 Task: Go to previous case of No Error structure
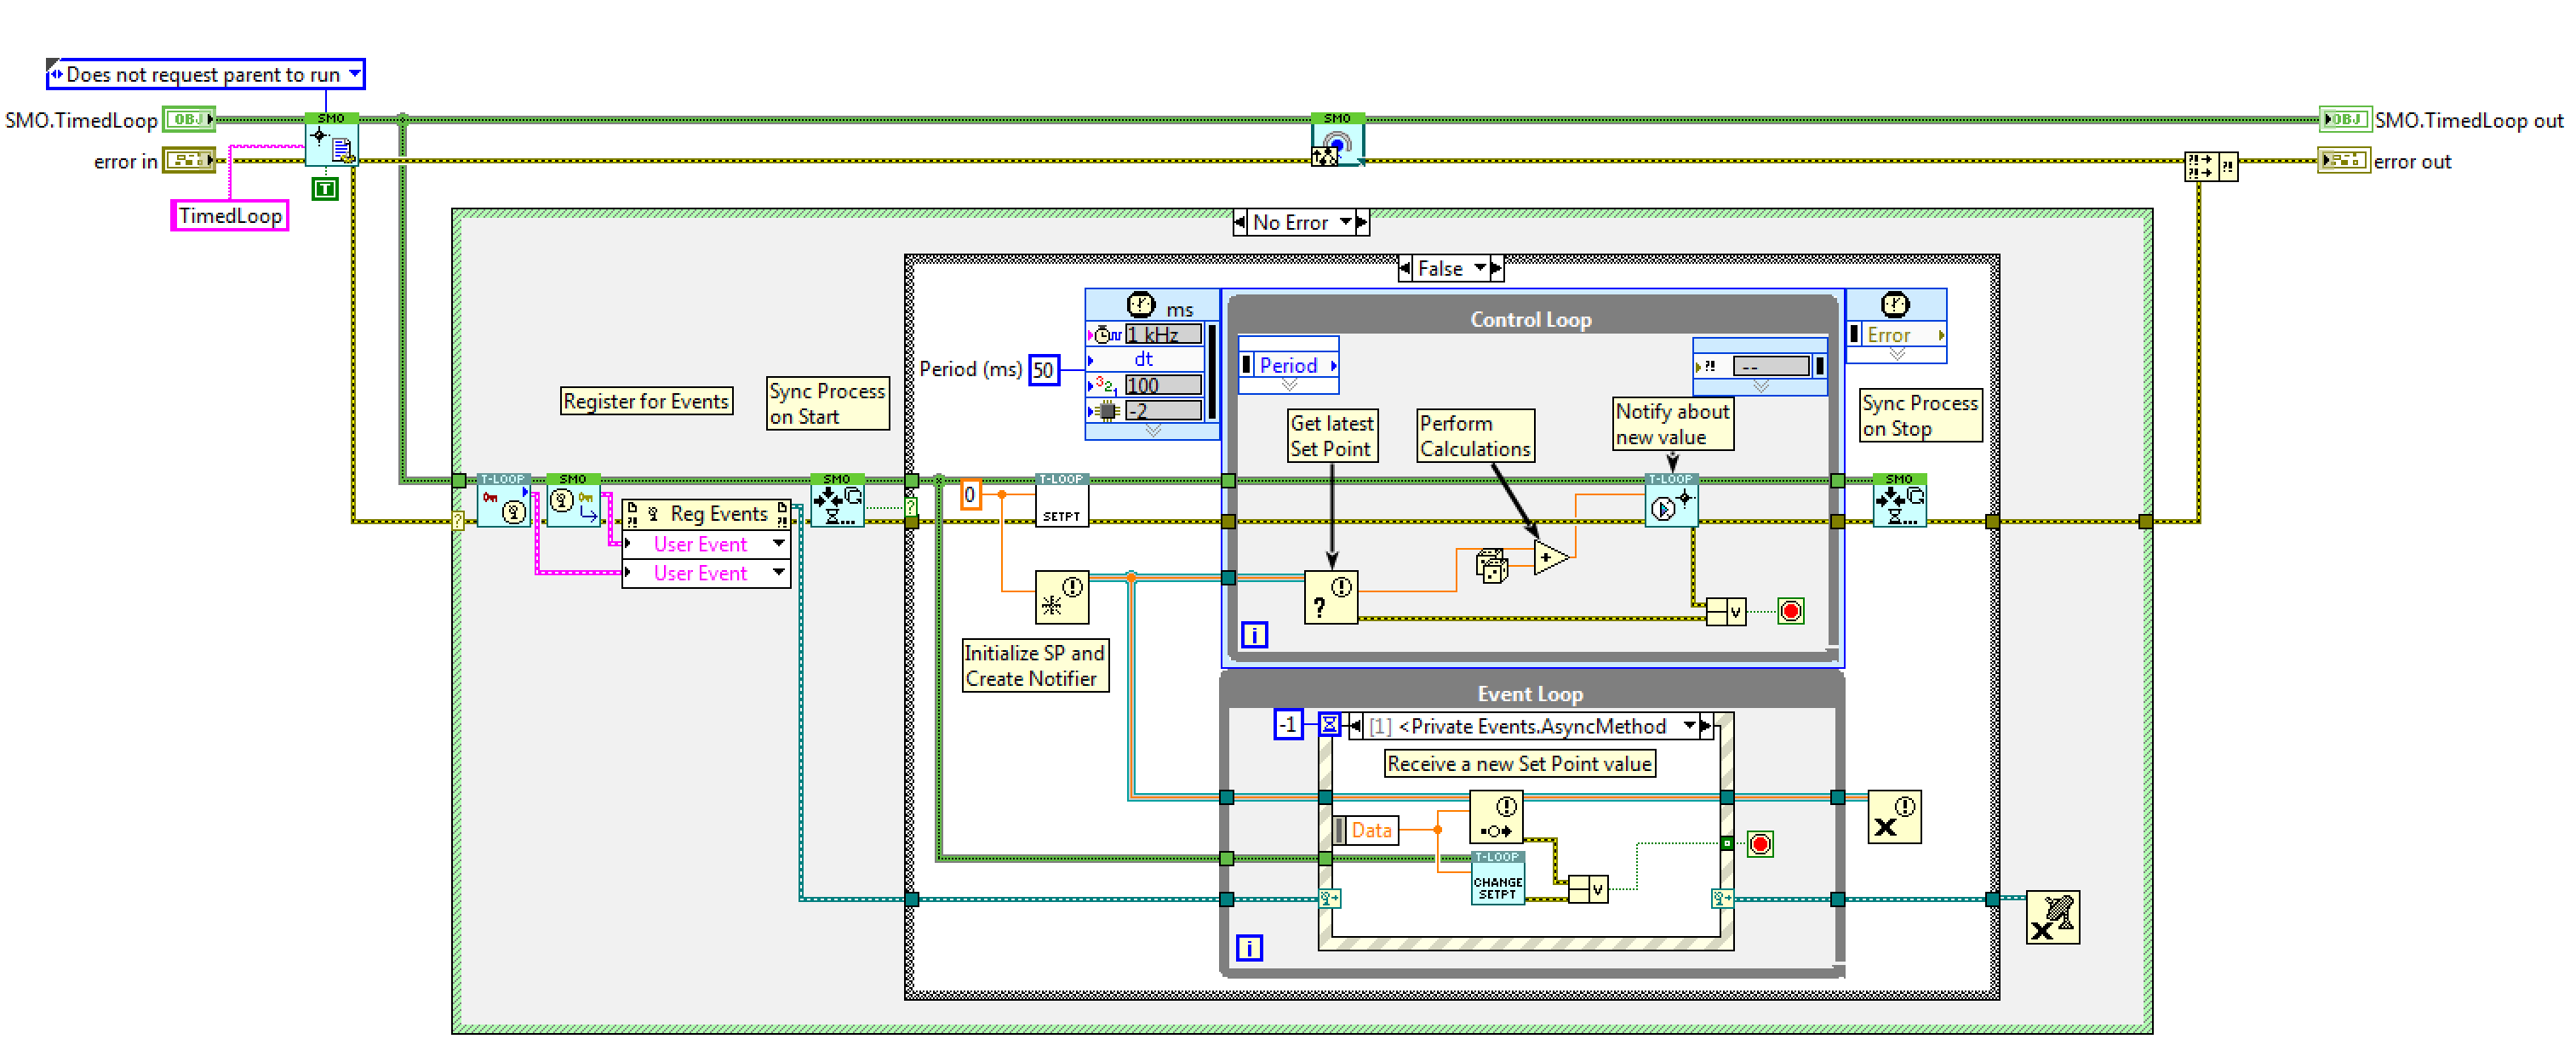pos(1241,222)
